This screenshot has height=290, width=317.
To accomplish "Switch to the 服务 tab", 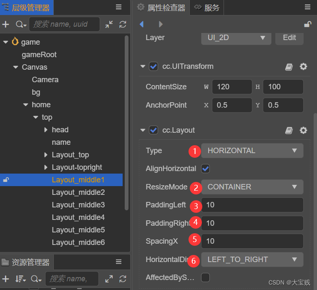I will [x=207, y=8].
